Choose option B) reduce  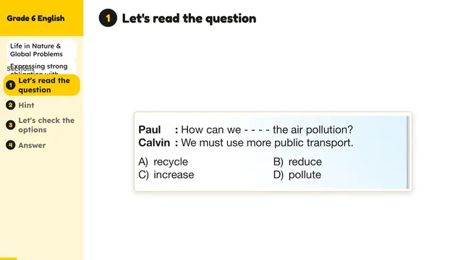(x=297, y=162)
